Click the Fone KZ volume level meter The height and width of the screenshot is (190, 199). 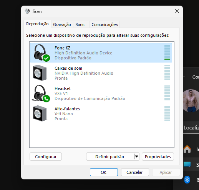tap(167, 52)
